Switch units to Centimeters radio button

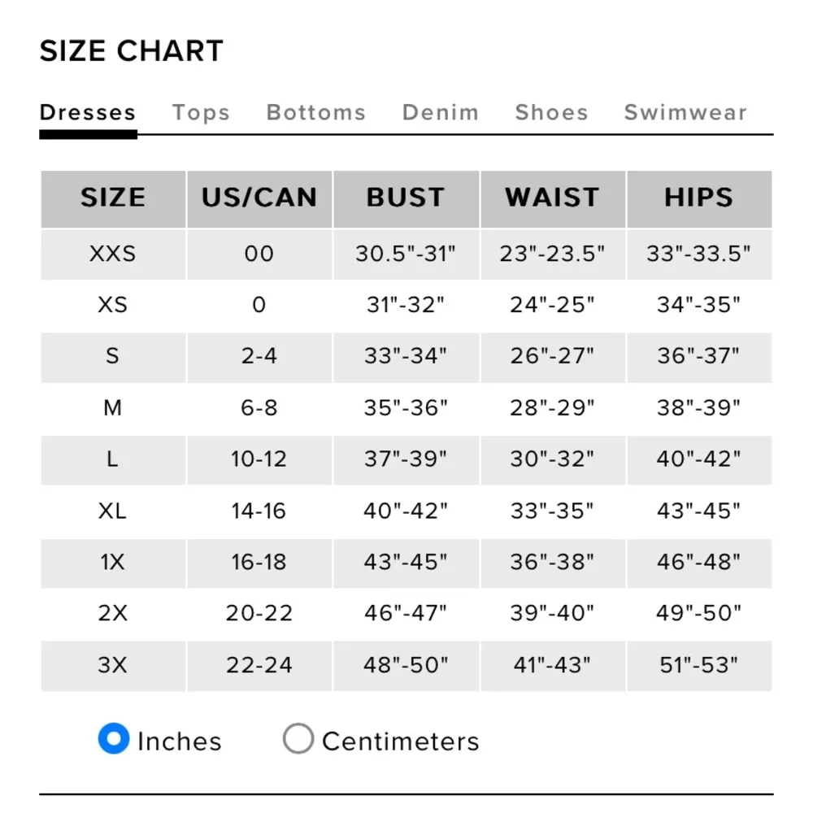click(x=298, y=739)
